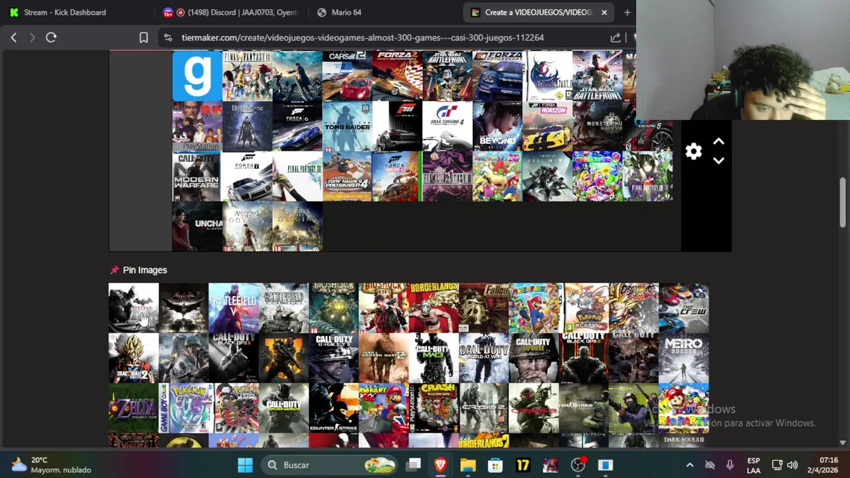Open a new browser tab
Screen dimensions: 850x478
627,12
